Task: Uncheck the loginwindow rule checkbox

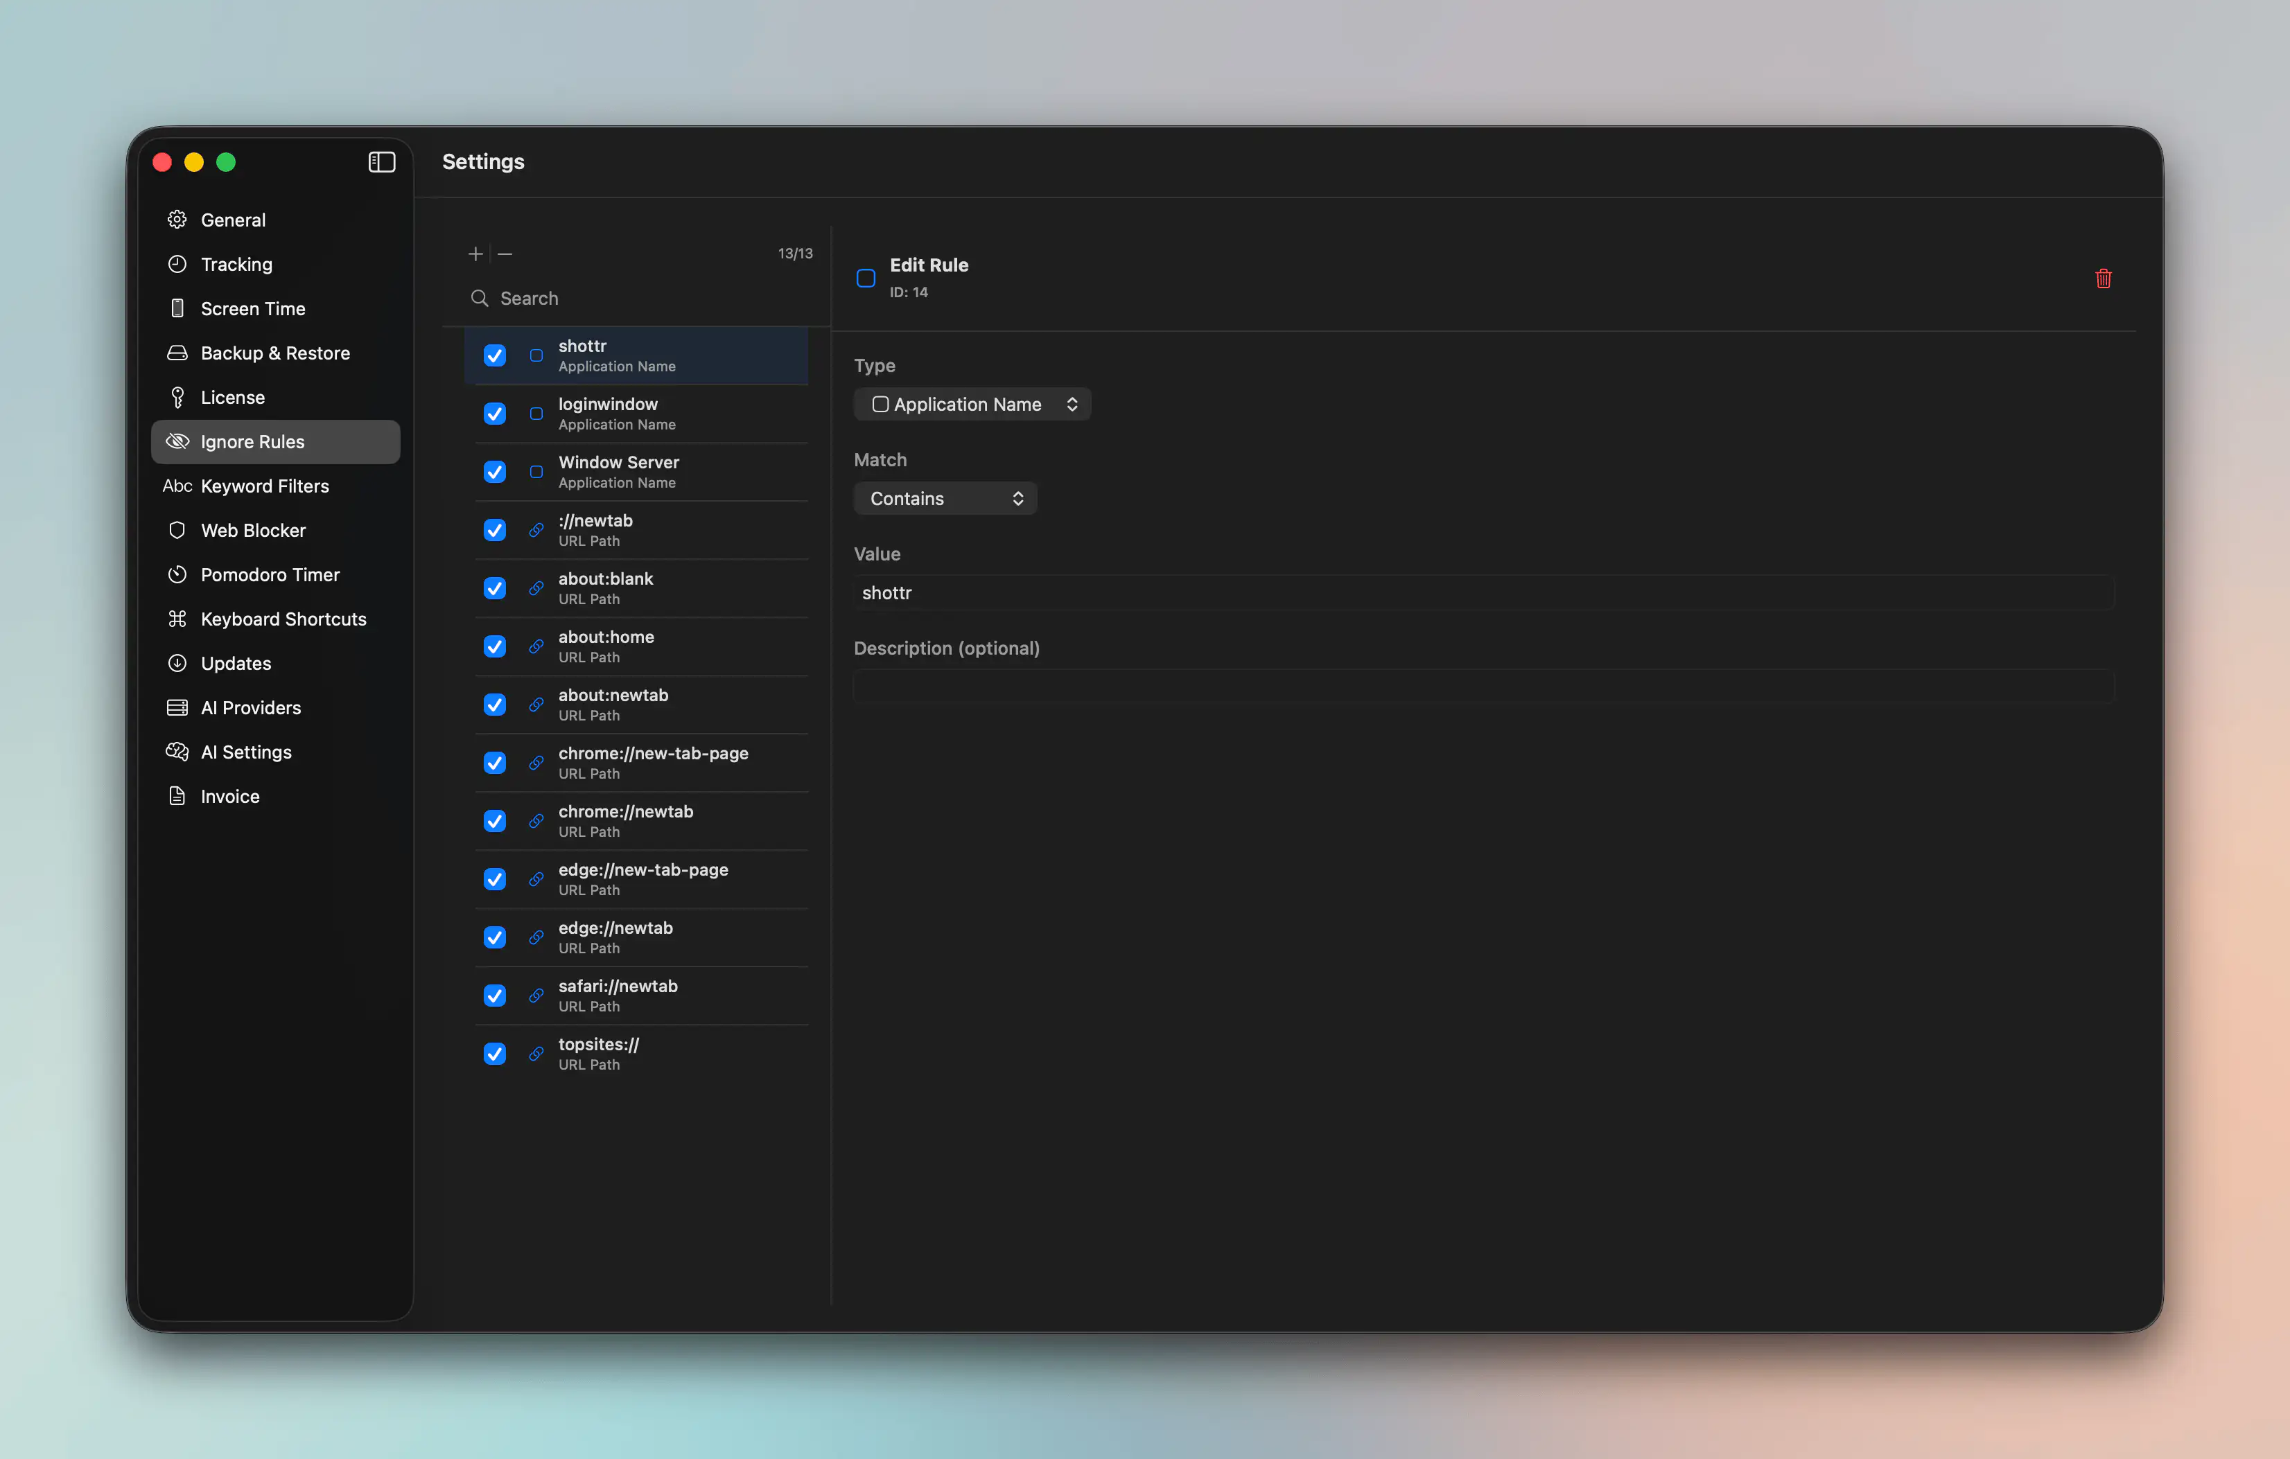Action: pos(494,414)
